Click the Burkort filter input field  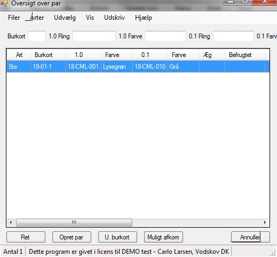coord(37,36)
